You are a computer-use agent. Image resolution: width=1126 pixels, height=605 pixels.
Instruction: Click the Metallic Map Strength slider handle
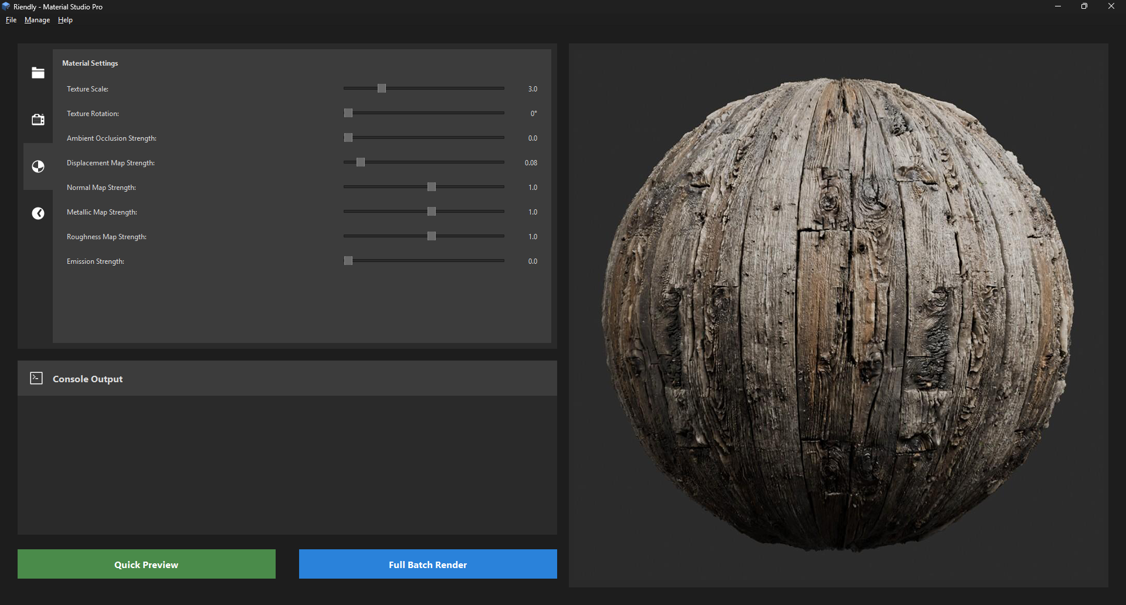pos(432,212)
